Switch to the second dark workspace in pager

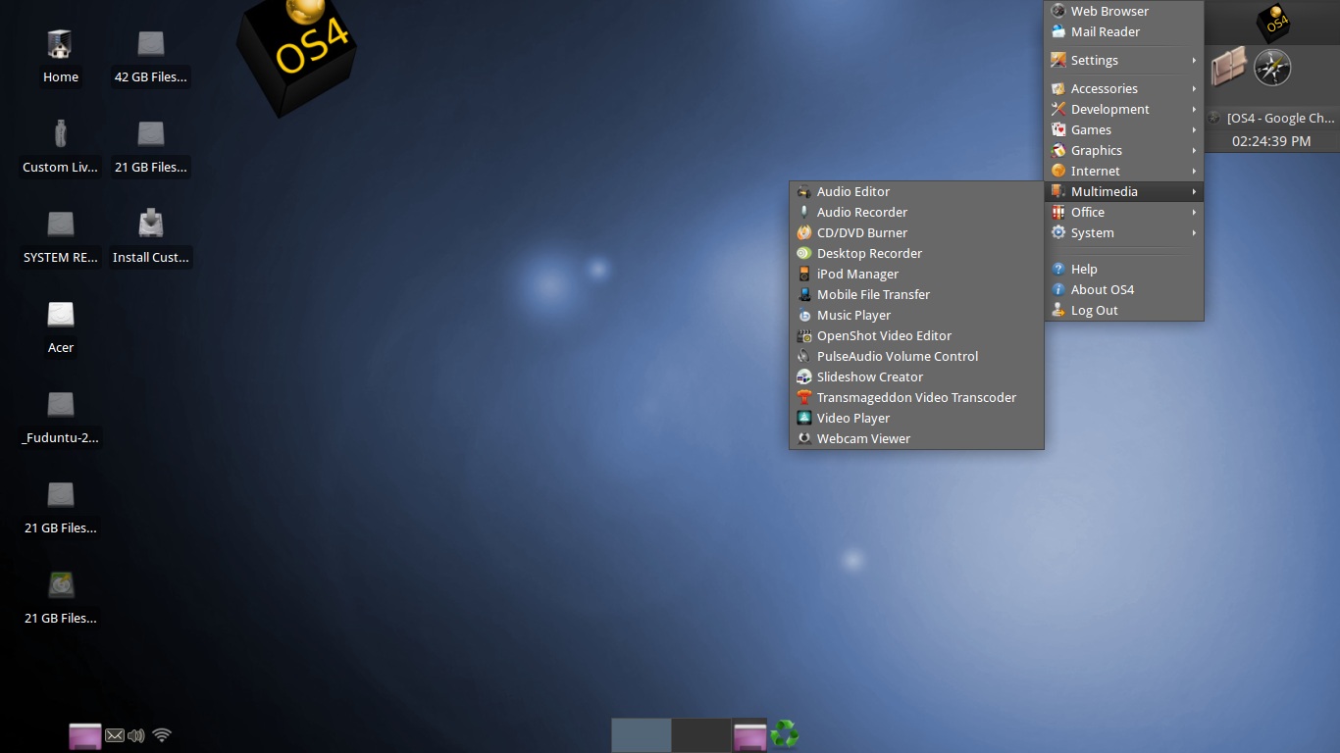[702, 735]
